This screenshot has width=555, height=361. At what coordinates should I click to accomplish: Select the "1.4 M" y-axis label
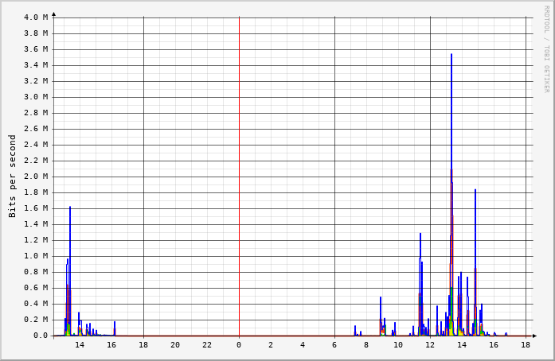pos(36,224)
